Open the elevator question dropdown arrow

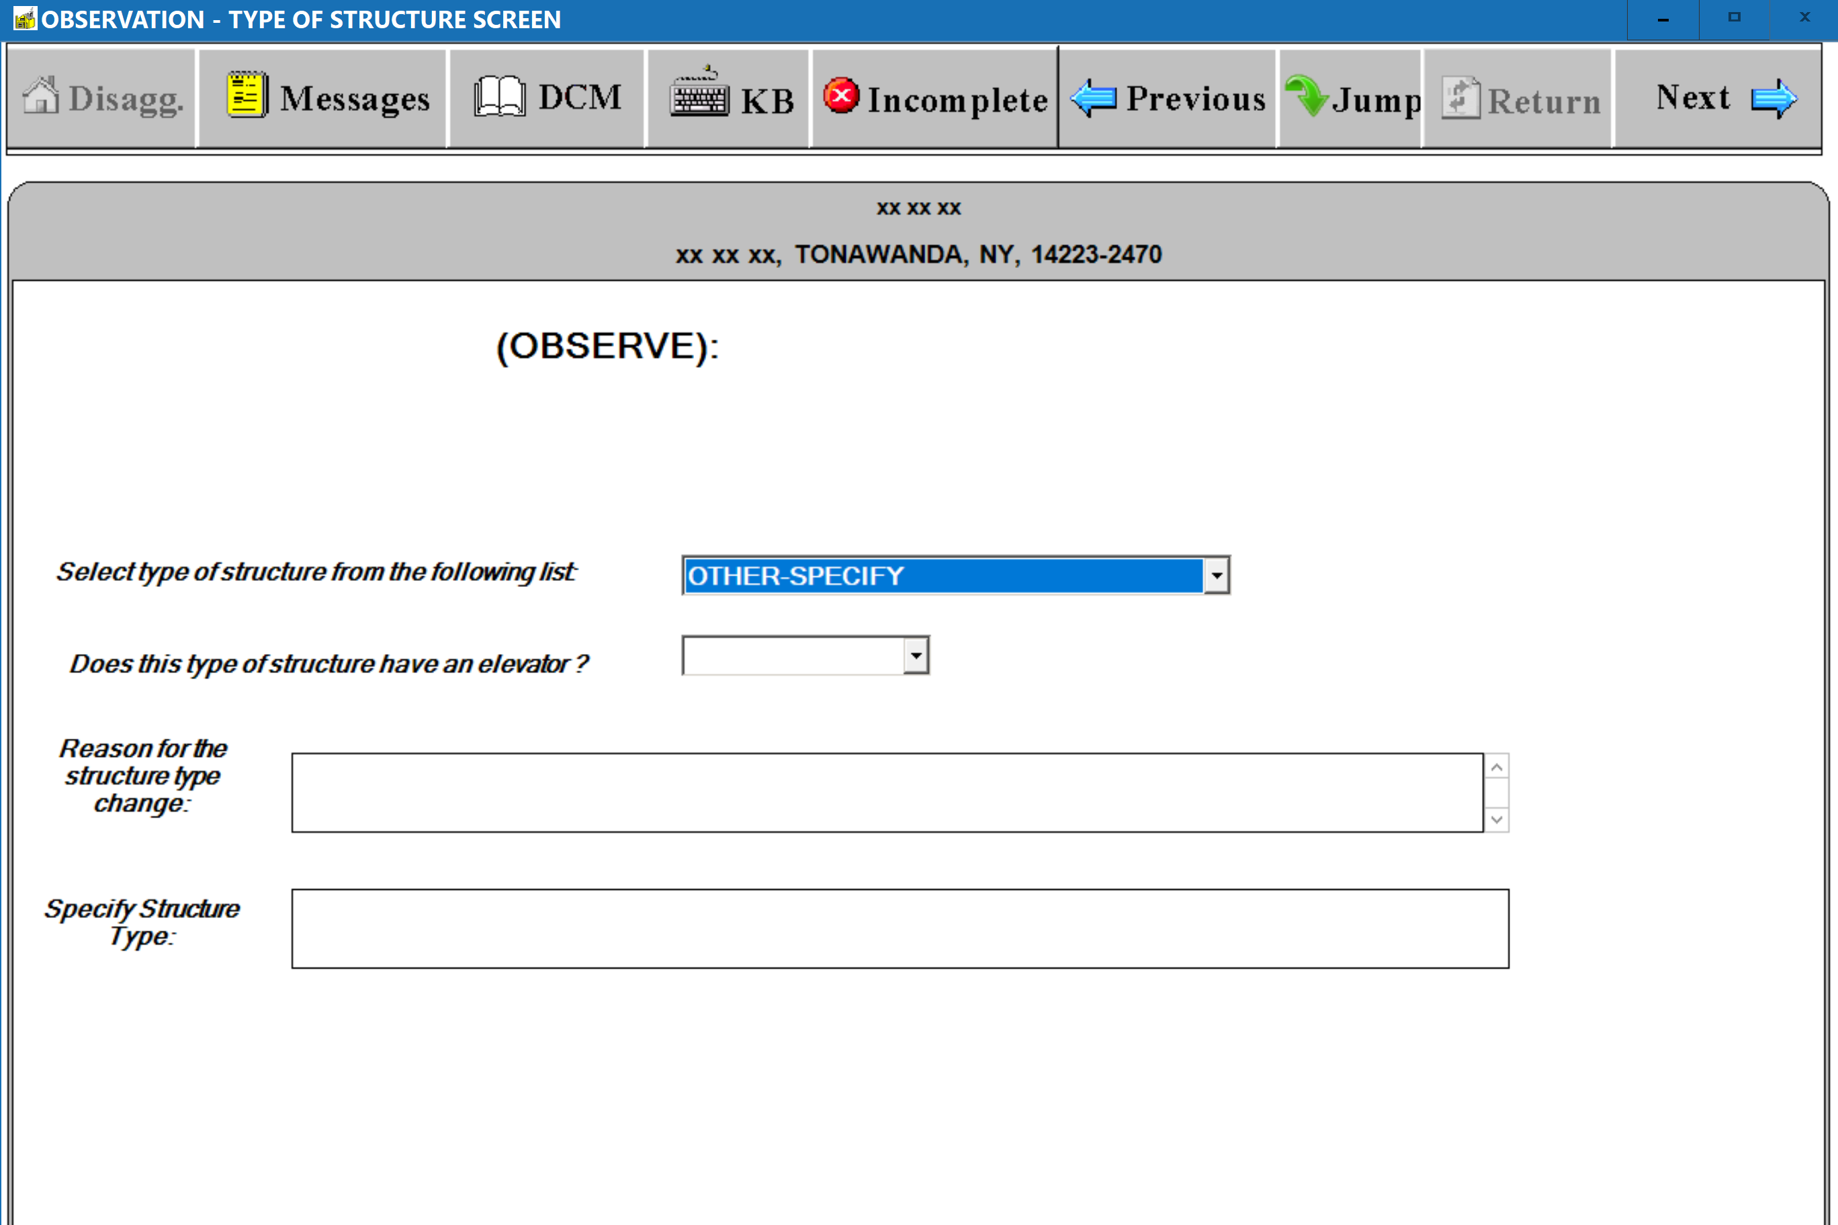[x=916, y=655]
